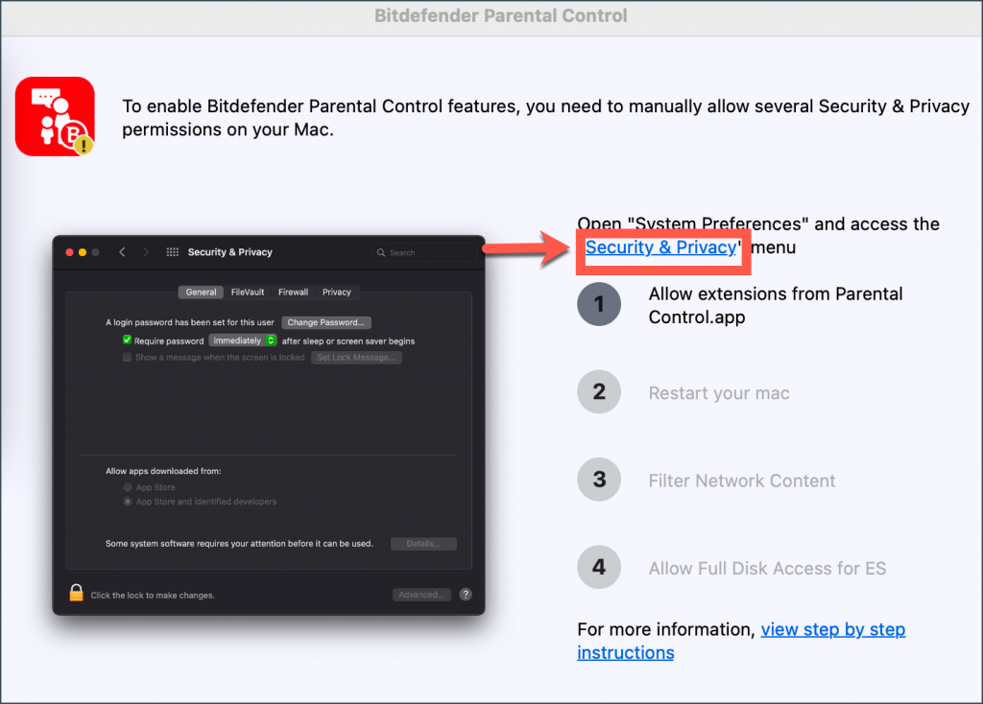Viewport: 983px width, 704px height.
Task: Click the magnifier in the Search field
Action: pos(382,251)
